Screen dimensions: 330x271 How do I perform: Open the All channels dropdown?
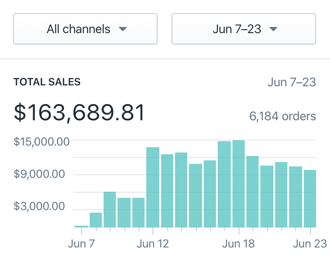pos(85,29)
